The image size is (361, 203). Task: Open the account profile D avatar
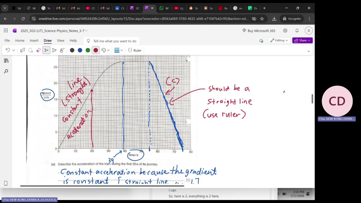309,31
